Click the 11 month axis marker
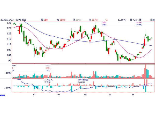This screenshot has height=116, width=155. click(133, 95)
